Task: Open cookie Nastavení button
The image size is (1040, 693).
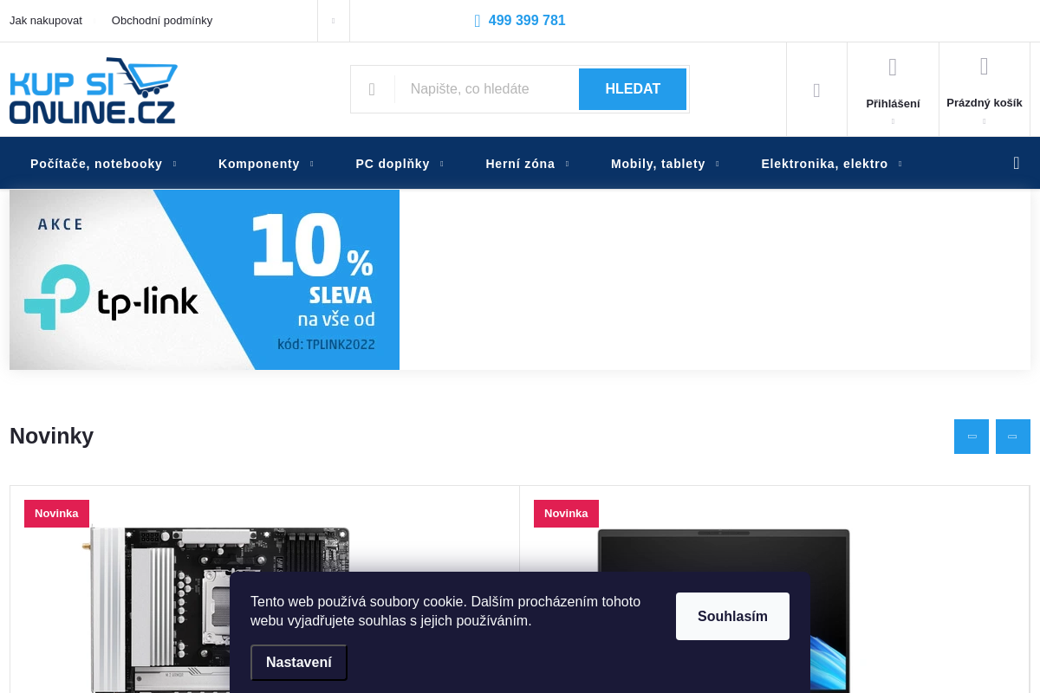Action: pyautogui.click(x=299, y=663)
